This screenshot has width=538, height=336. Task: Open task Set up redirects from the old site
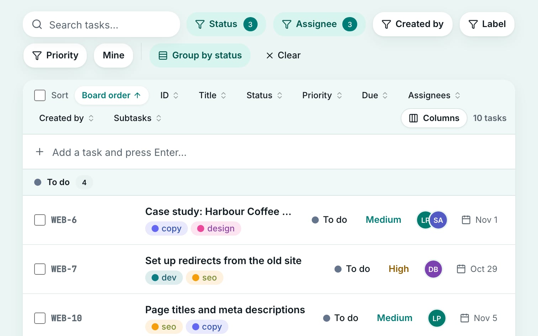[223, 261]
